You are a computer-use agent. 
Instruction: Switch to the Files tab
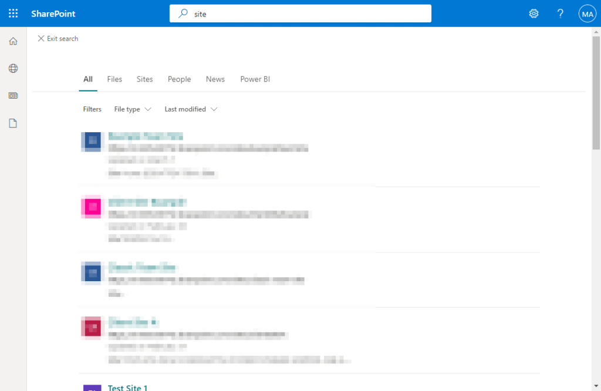pos(114,79)
